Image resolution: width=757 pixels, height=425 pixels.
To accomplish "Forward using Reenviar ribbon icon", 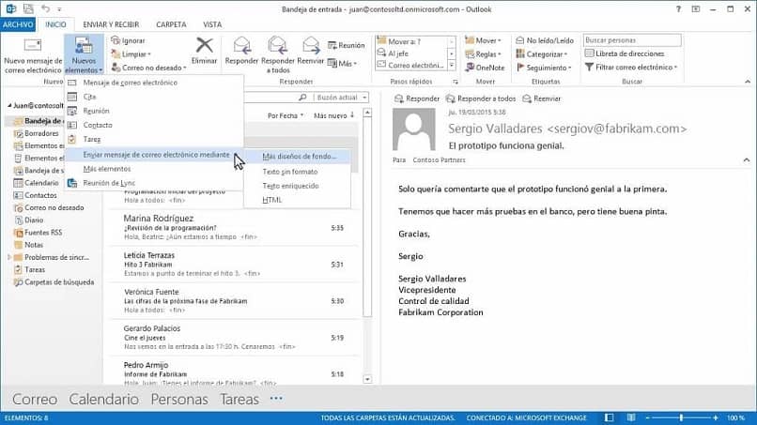I will coord(311,52).
